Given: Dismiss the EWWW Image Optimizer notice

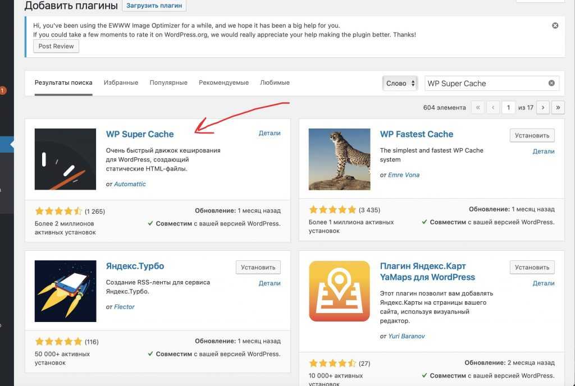Looking at the screenshot, I should 555,25.
